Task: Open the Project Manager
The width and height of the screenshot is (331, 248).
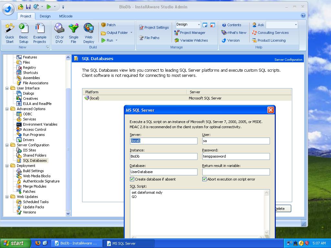Action: tap(189, 33)
